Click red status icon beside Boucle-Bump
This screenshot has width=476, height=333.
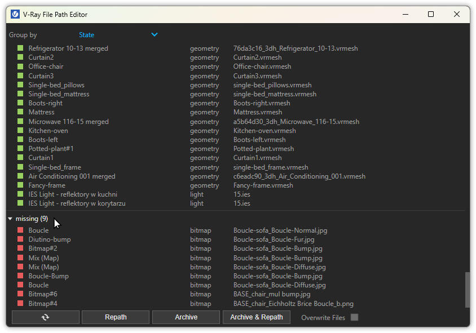click(x=20, y=276)
